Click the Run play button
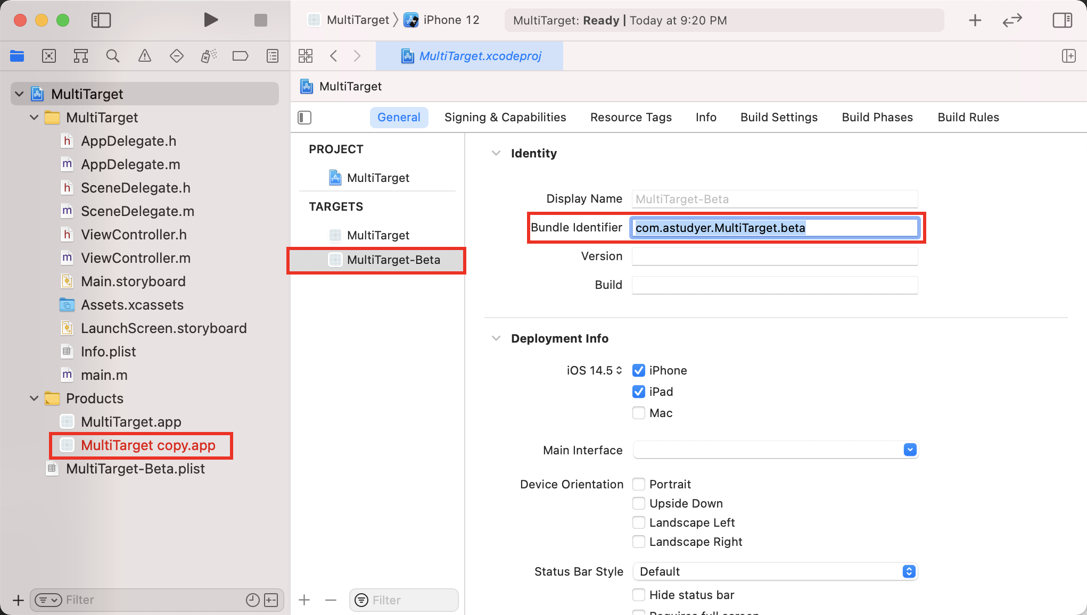The image size is (1087, 615). tap(211, 20)
